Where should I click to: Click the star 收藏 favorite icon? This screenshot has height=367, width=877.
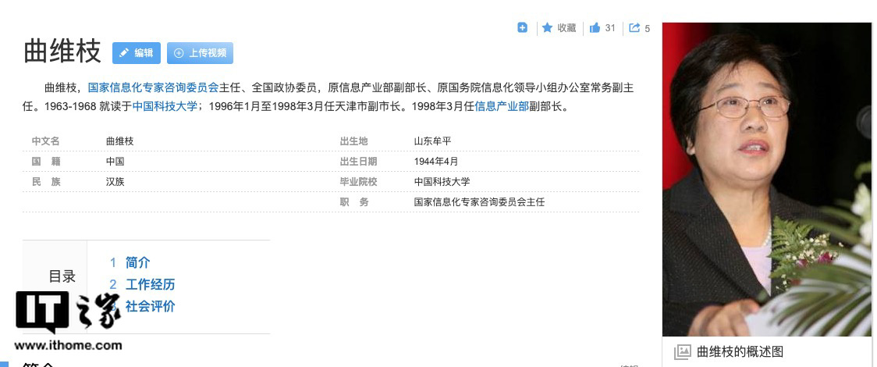point(547,27)
